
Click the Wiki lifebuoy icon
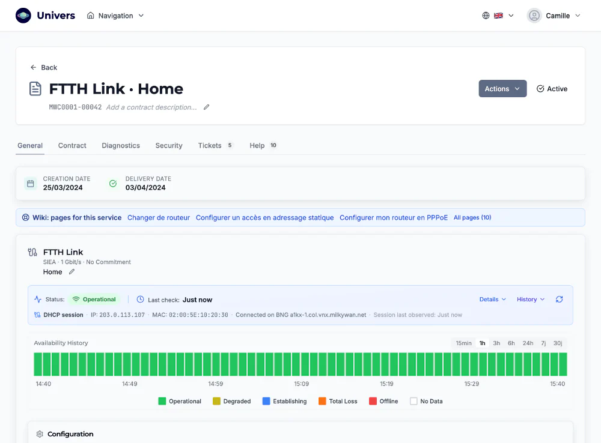[x=26, y=217]
